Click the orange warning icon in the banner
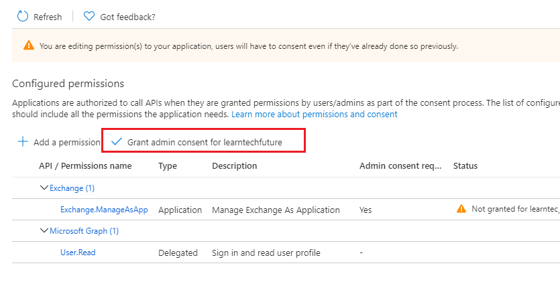The image size is (560, 288). click(x=28, y=46)
